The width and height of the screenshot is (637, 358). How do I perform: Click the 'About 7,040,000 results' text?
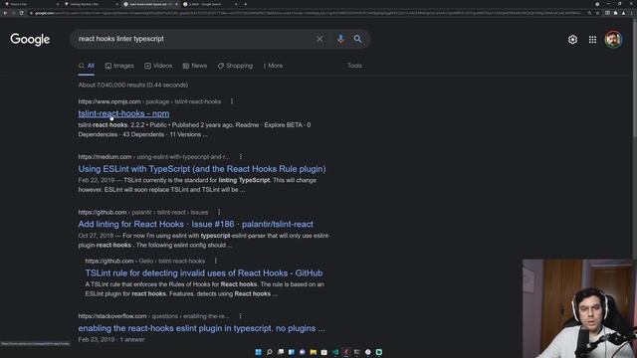(x=133, y=85)
